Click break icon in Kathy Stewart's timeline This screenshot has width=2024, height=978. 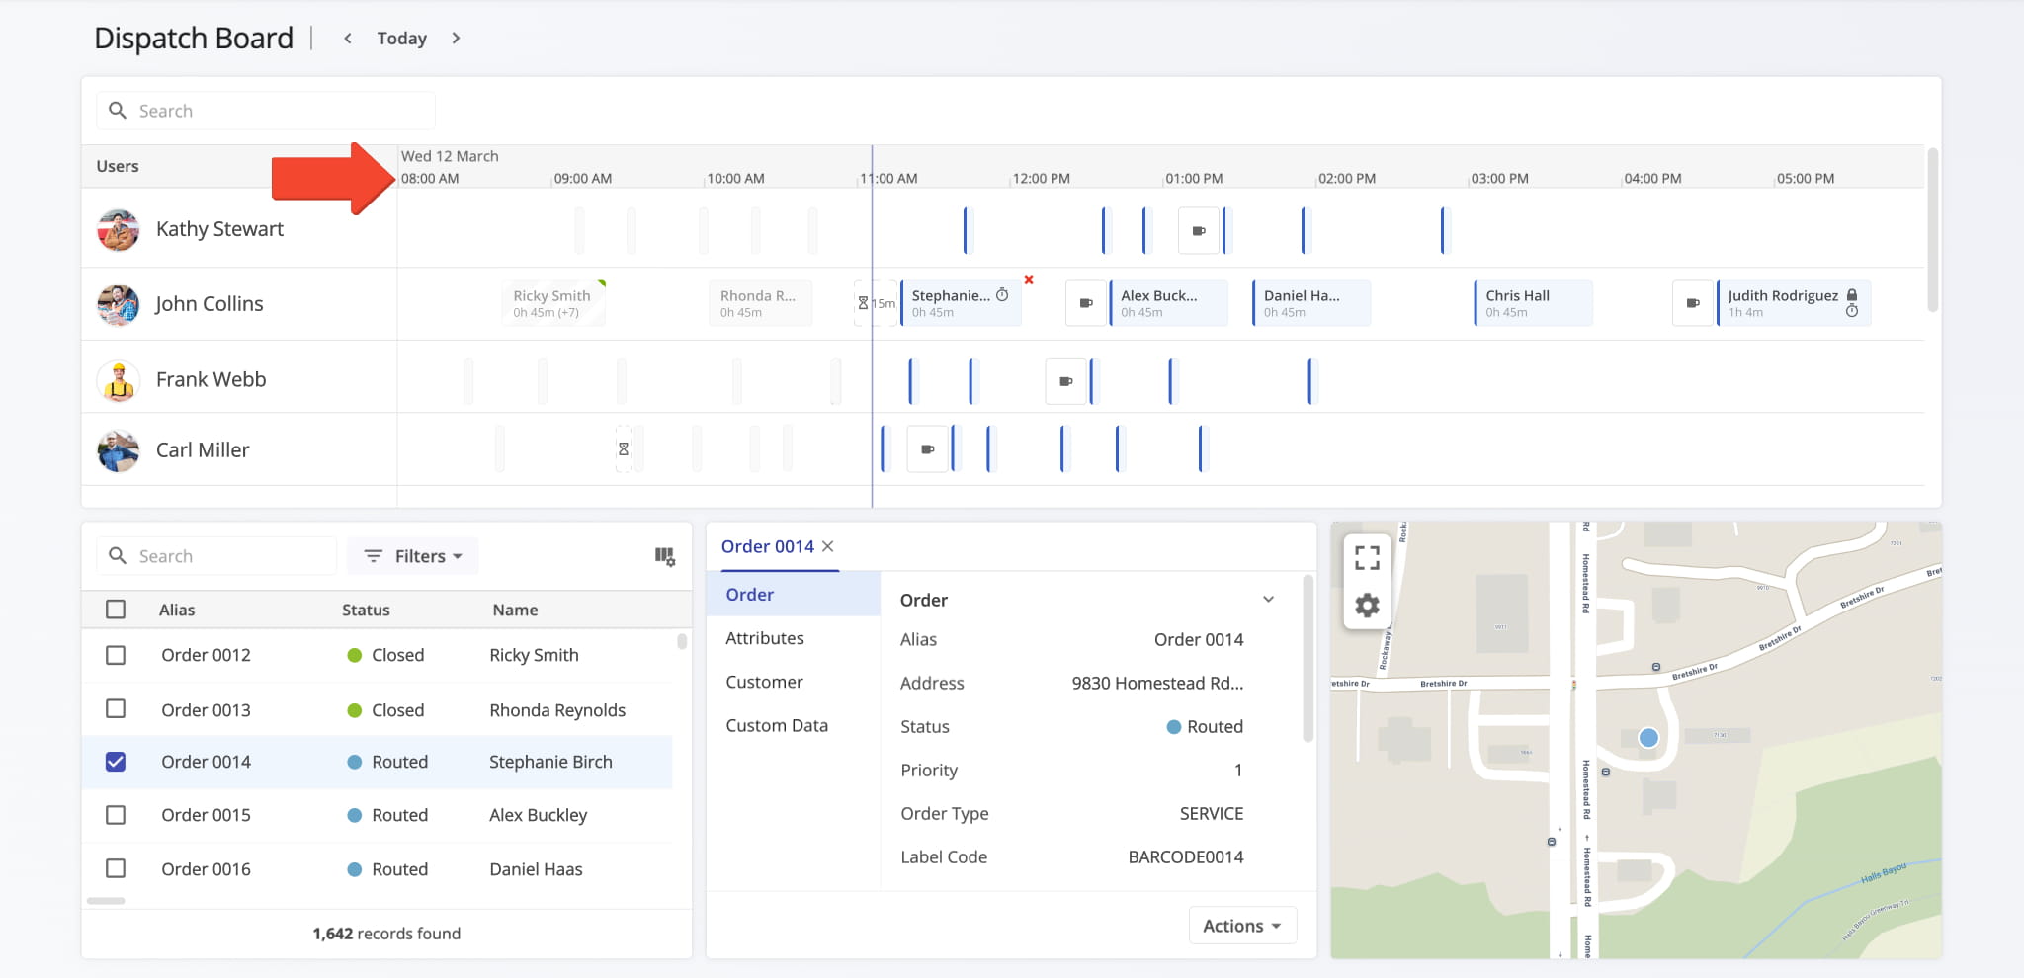(1199, 231)
